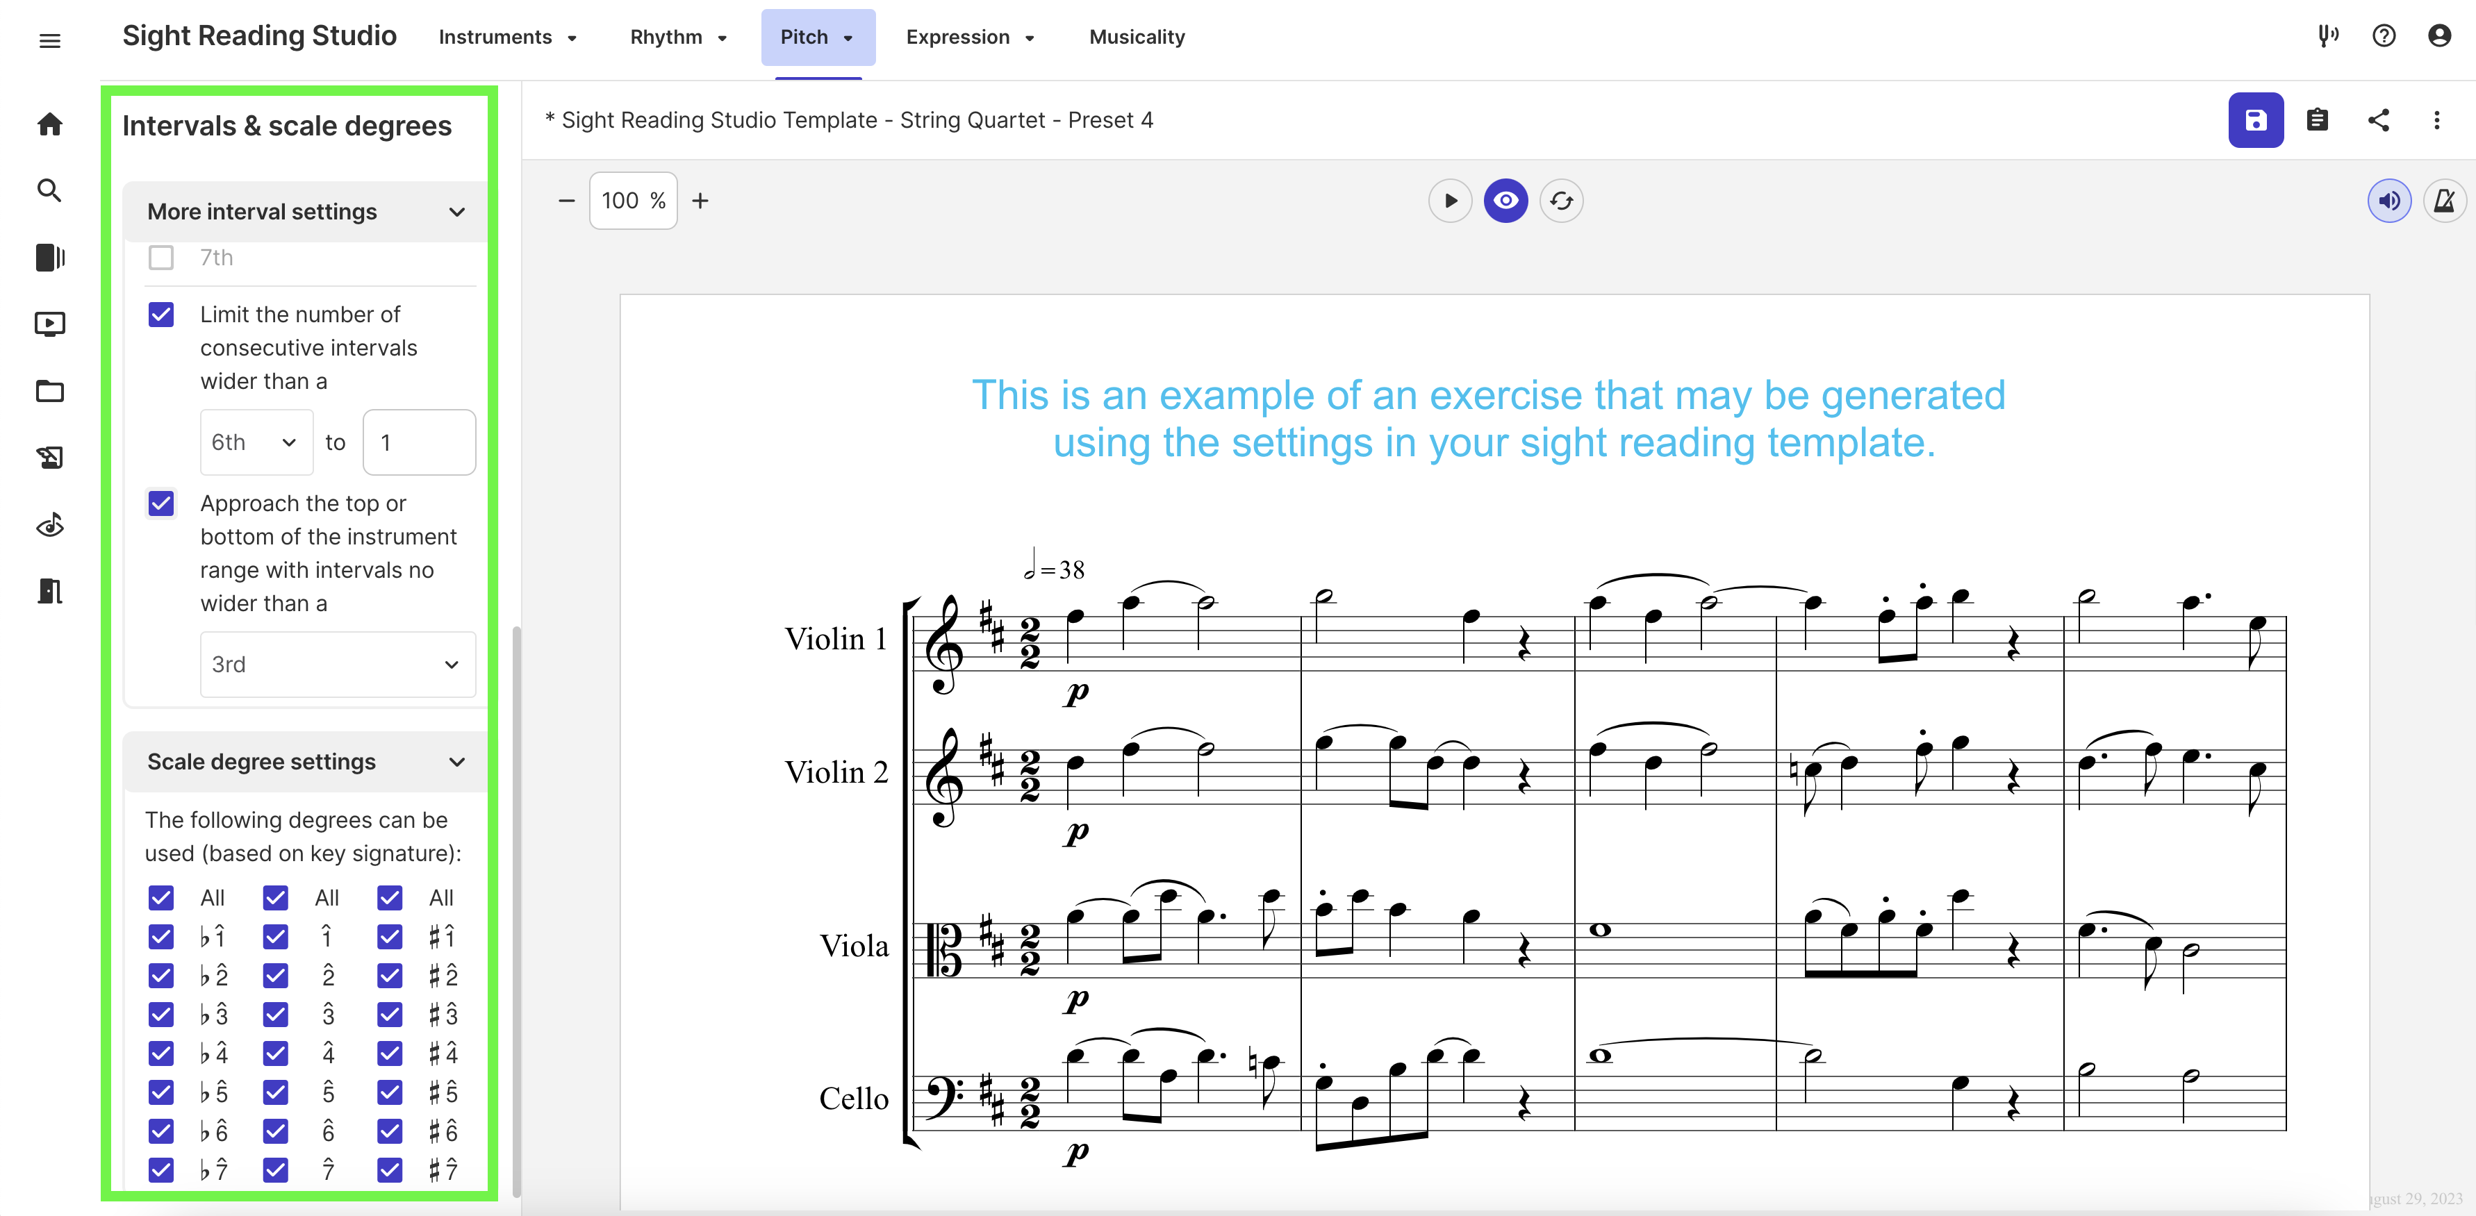
Task: Open the video tutorials sidebar icon
Action: coord(50,324)
